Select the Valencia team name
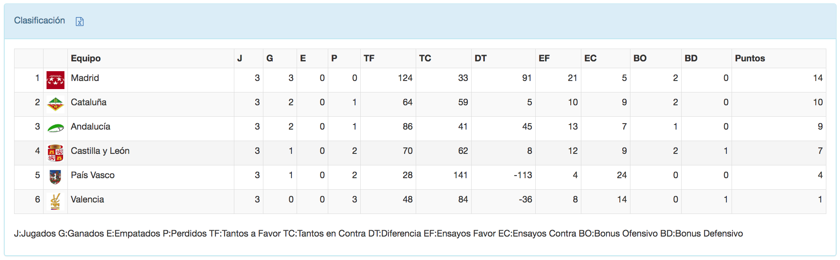This screenshot has width=840, height=260. point(87,199)
